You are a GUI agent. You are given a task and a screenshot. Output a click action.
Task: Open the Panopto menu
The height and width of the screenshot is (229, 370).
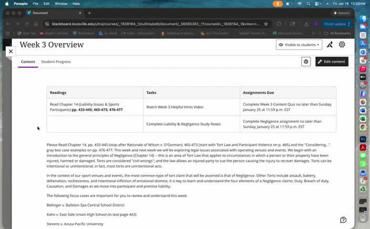tap(20, 4)
